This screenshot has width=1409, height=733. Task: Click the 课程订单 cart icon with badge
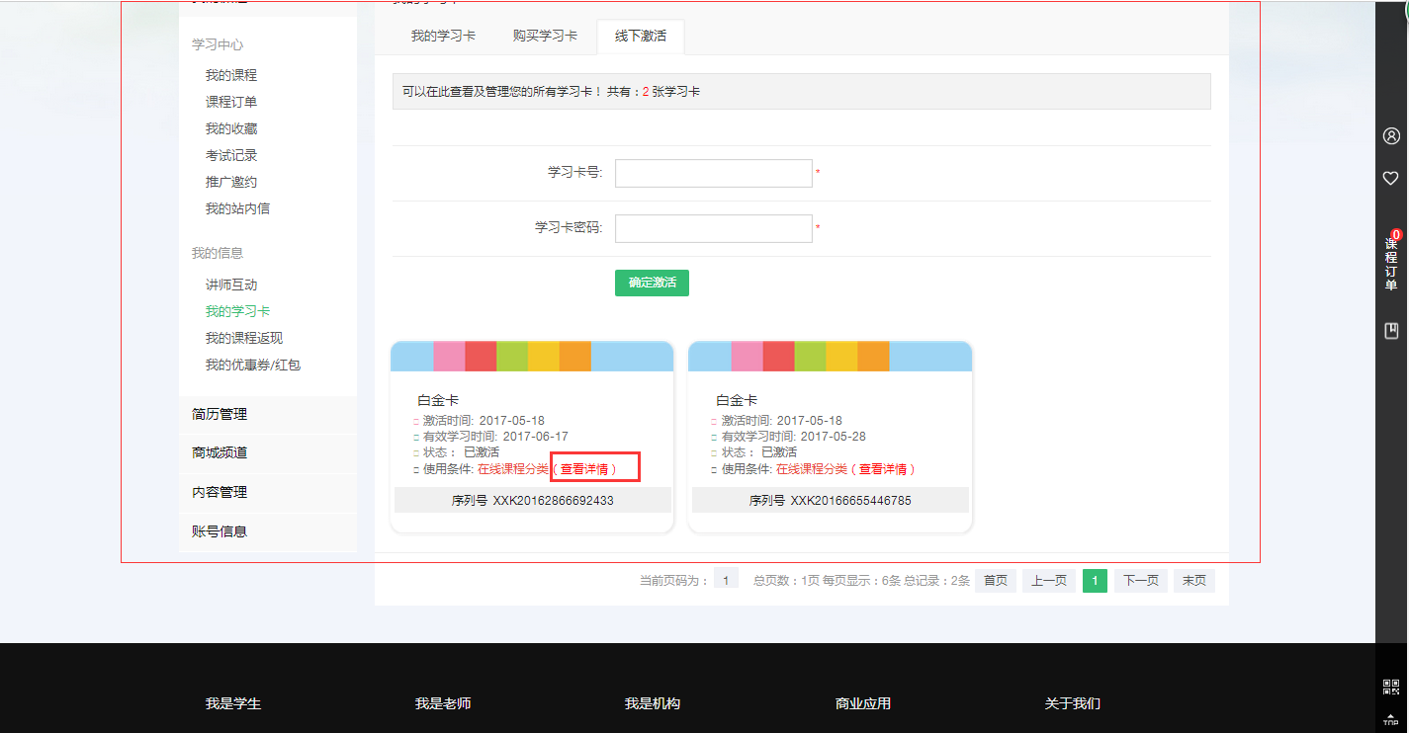tap(1391, 260)
